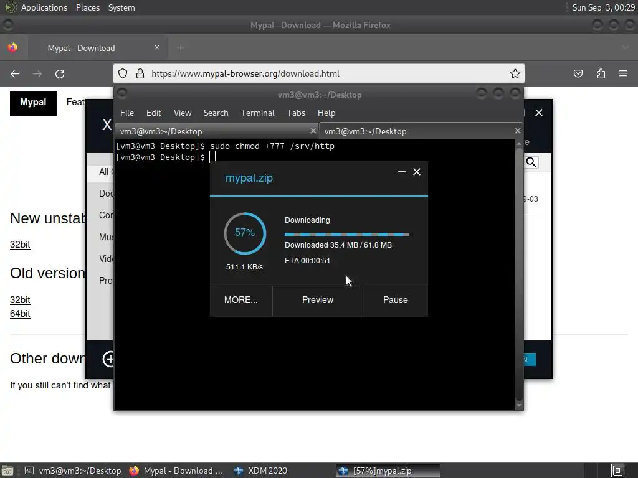Click the 64bit download link
Viewport: 638px width, 478px height.
tap(20, 314)
